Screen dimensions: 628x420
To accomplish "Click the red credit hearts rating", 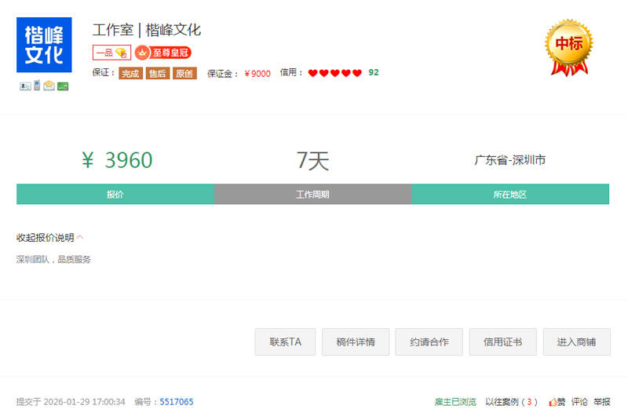I will coord(334,73).
